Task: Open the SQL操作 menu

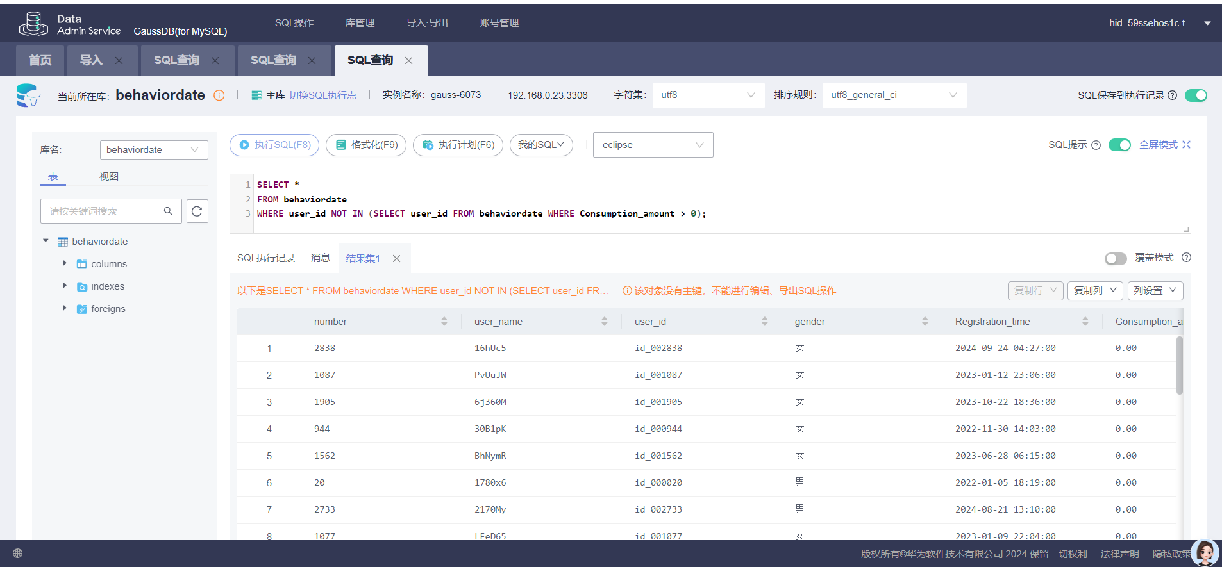Action: [294, 23]
